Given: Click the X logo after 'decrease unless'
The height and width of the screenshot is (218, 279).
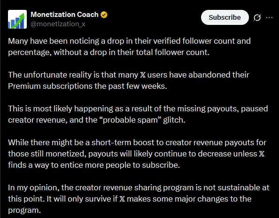Looking at the screenshot, I should (262, 154).
